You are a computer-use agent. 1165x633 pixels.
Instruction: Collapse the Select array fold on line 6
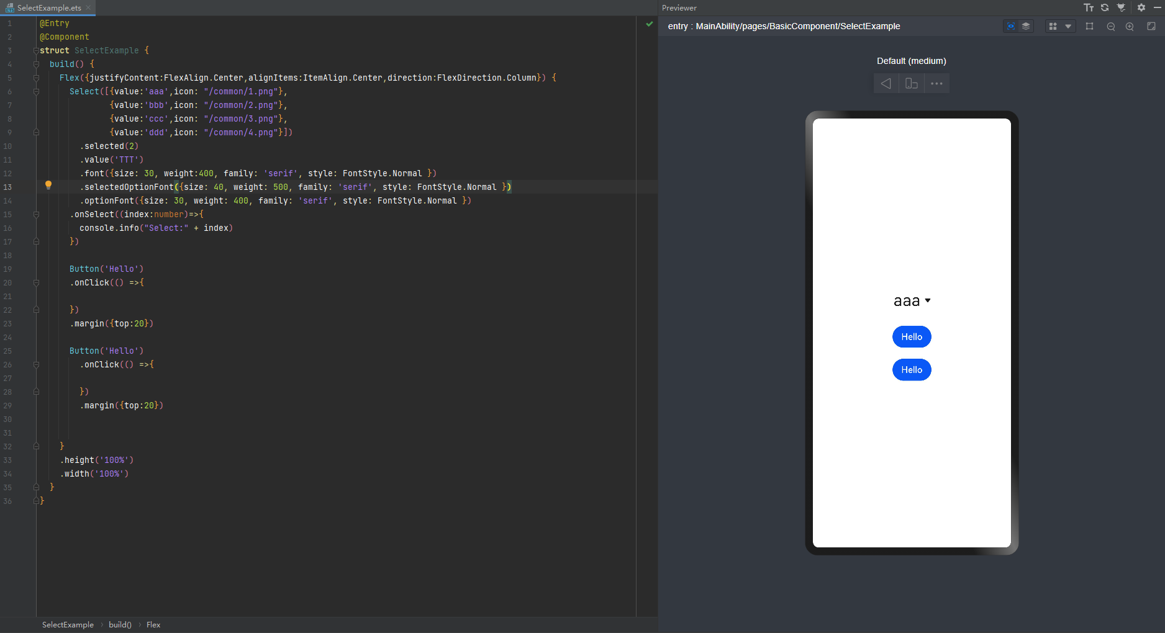[x=36, y=91]
